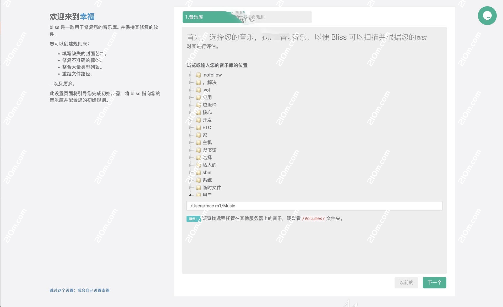Expand the 家 tree node
This screenshot has width=503, height=307.
[x=190, y=135]
